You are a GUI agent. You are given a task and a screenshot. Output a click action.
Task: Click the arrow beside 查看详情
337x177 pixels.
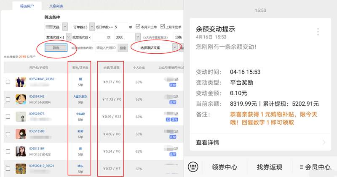coord(324,142)
